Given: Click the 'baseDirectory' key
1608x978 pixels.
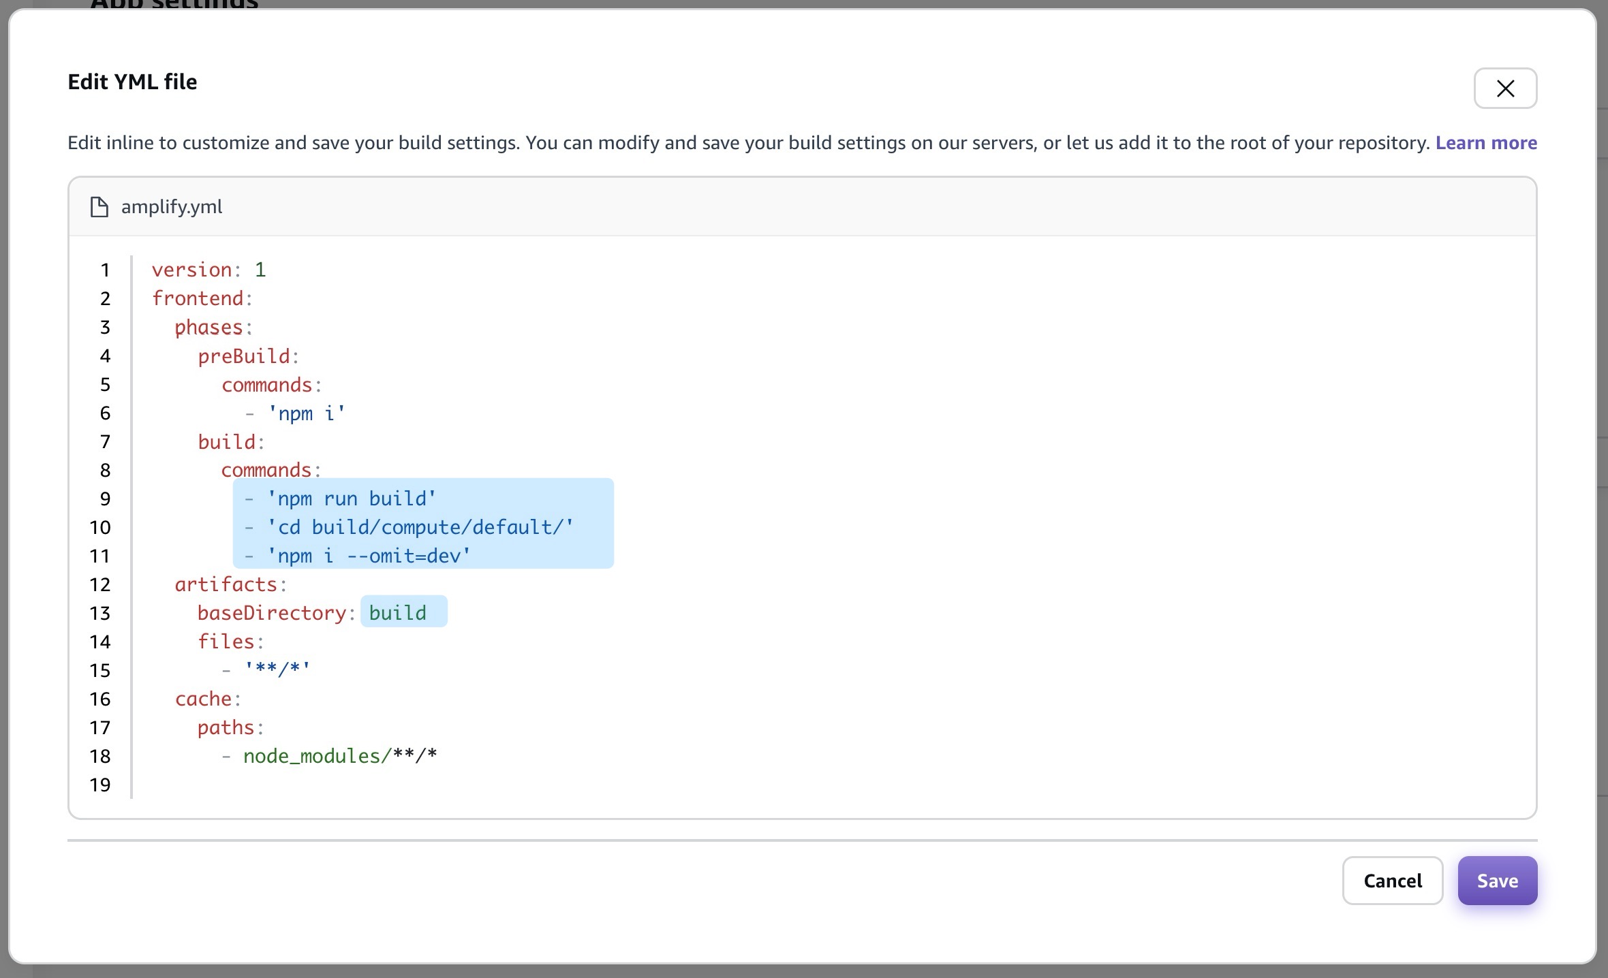Looking at the screenshot, I should [273, 613].
